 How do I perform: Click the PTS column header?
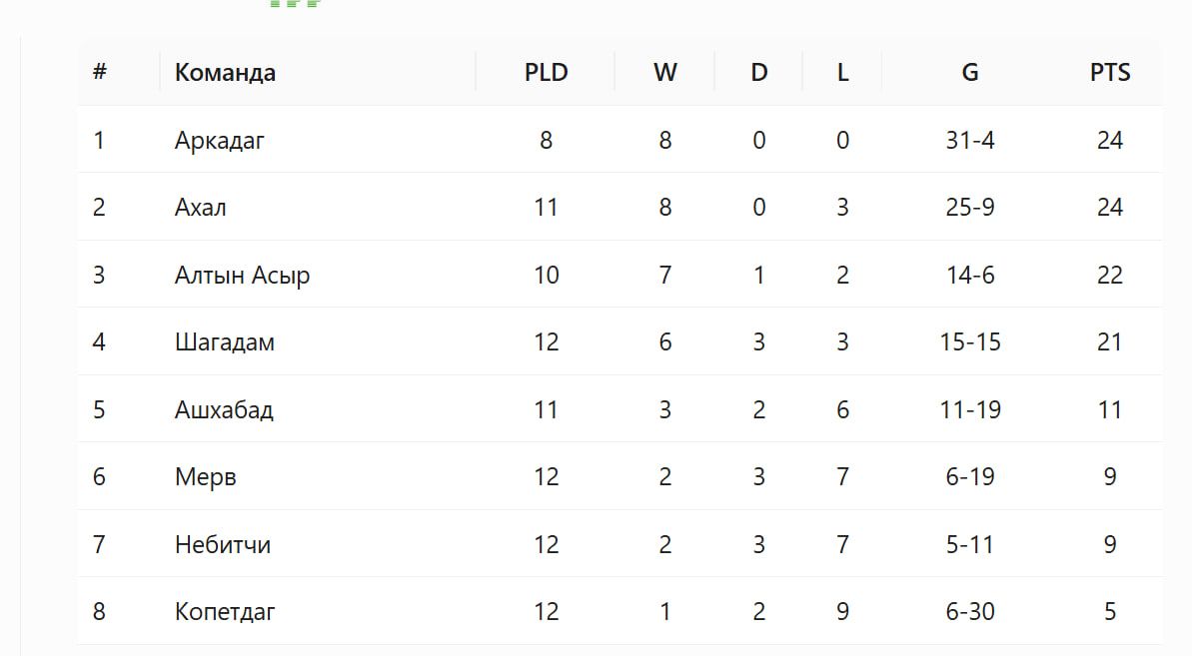coord(1110,72)
